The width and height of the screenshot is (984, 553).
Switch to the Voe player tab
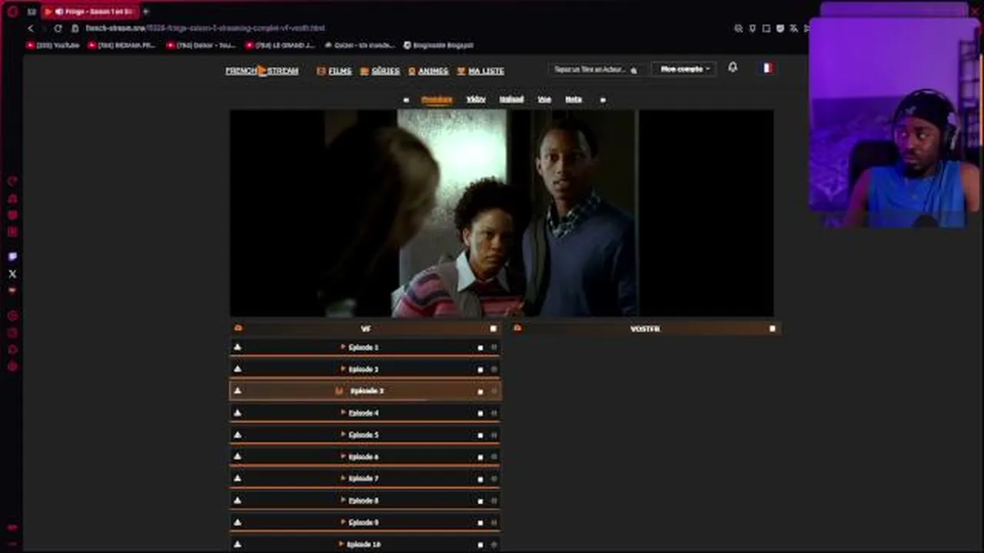(544, 99)
